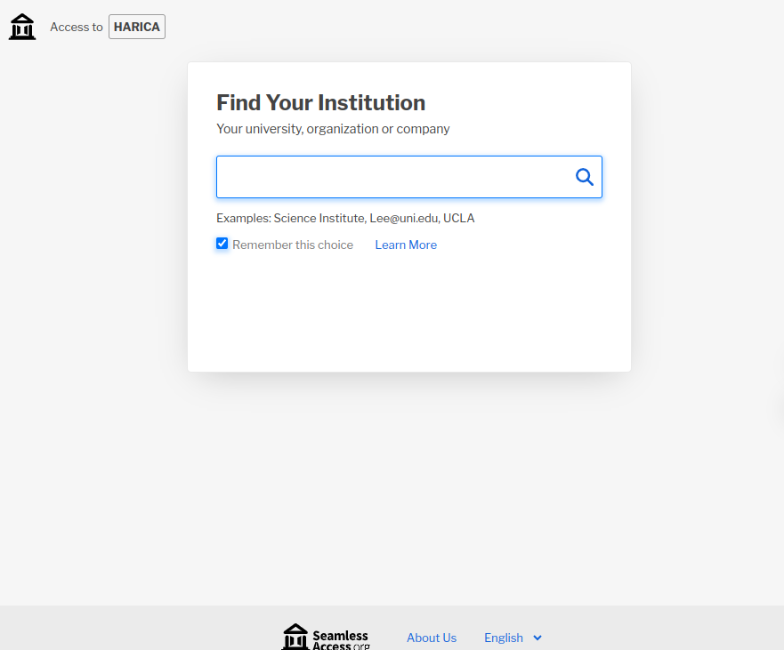Image resolution: width=784 pixels, height=650 pixels.
Task: Click the "Access to" header text
Action: [76, 28]
